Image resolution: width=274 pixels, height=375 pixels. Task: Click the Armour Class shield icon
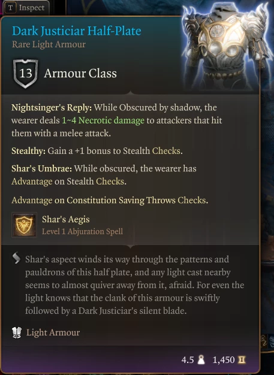point(26,74)
